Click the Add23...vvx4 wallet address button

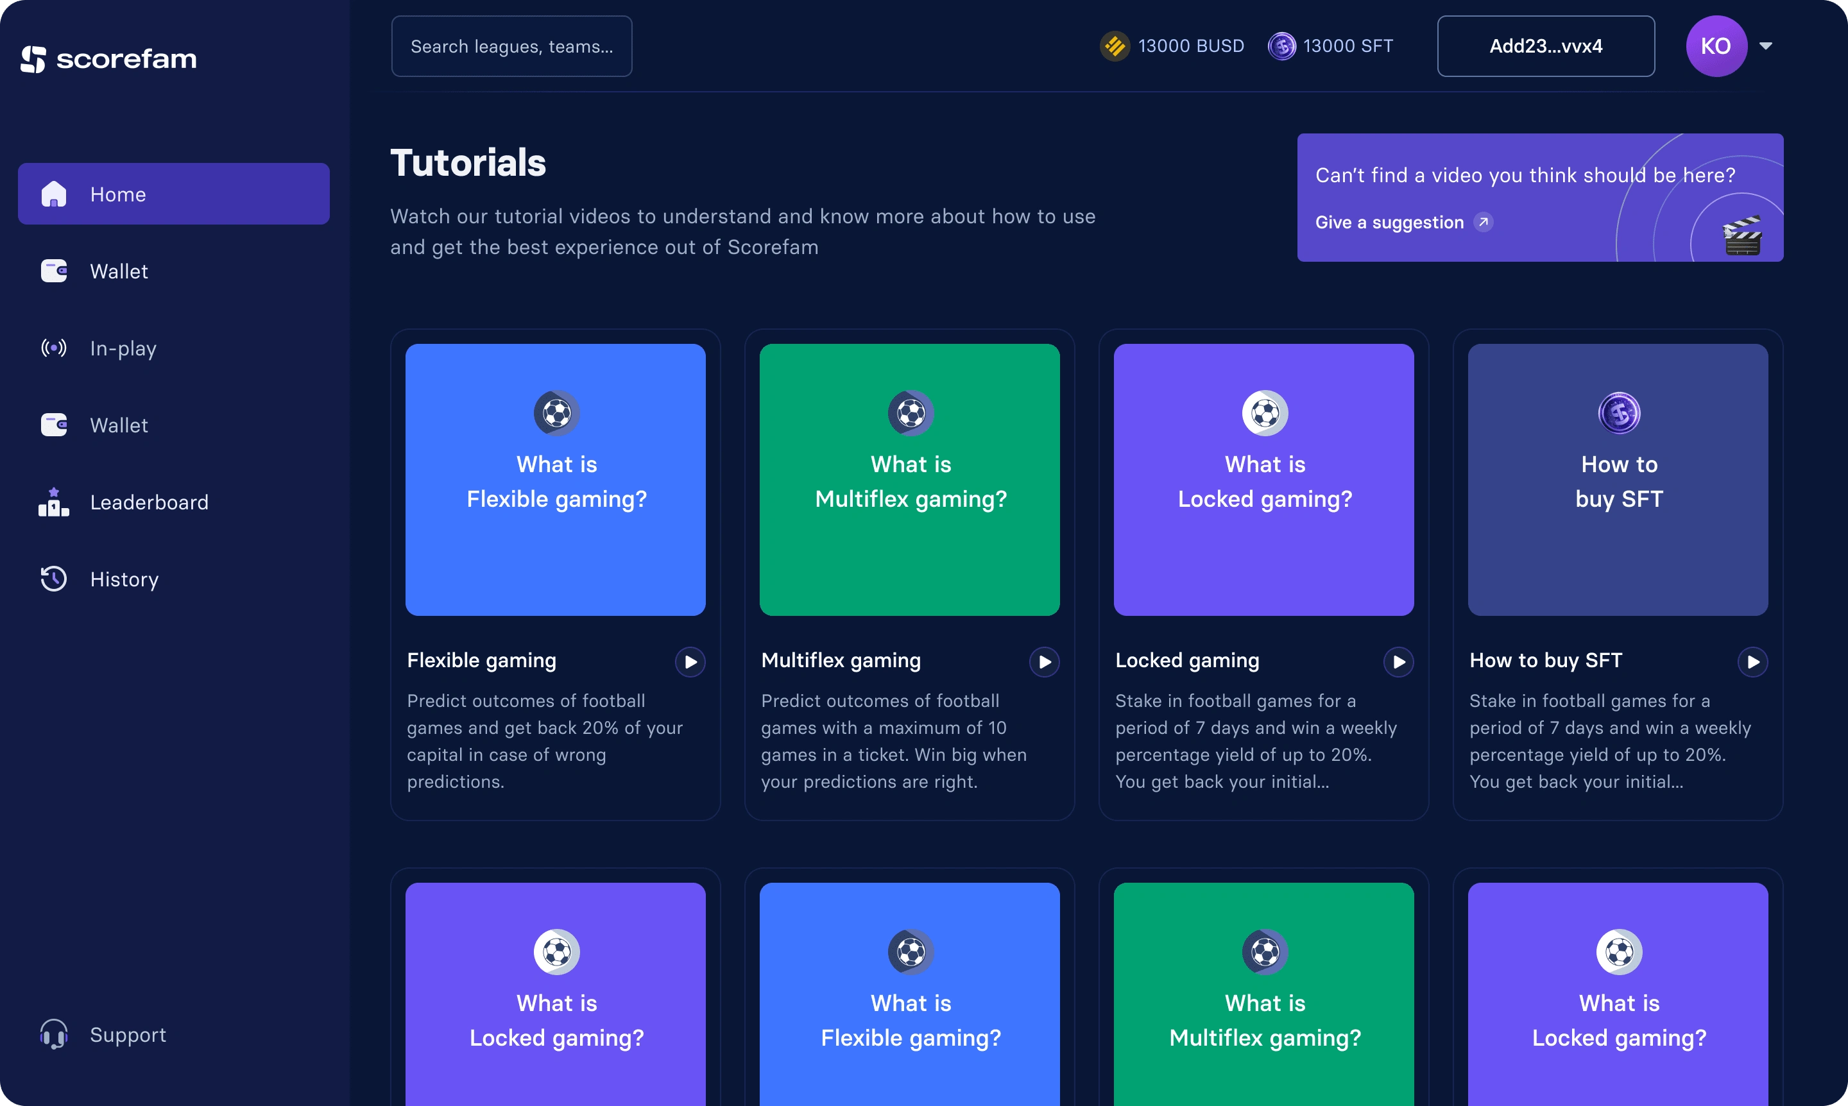point(1545,46)
